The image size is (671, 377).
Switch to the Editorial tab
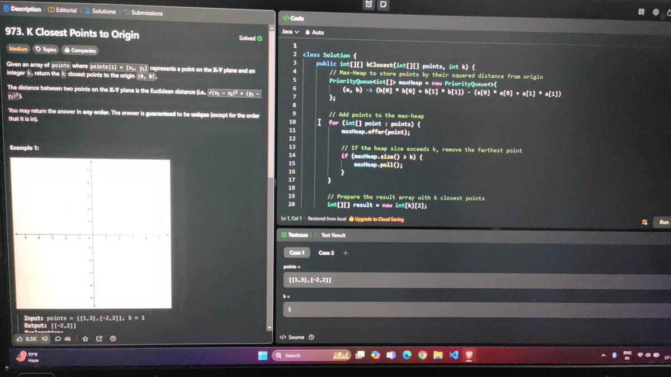62,11
